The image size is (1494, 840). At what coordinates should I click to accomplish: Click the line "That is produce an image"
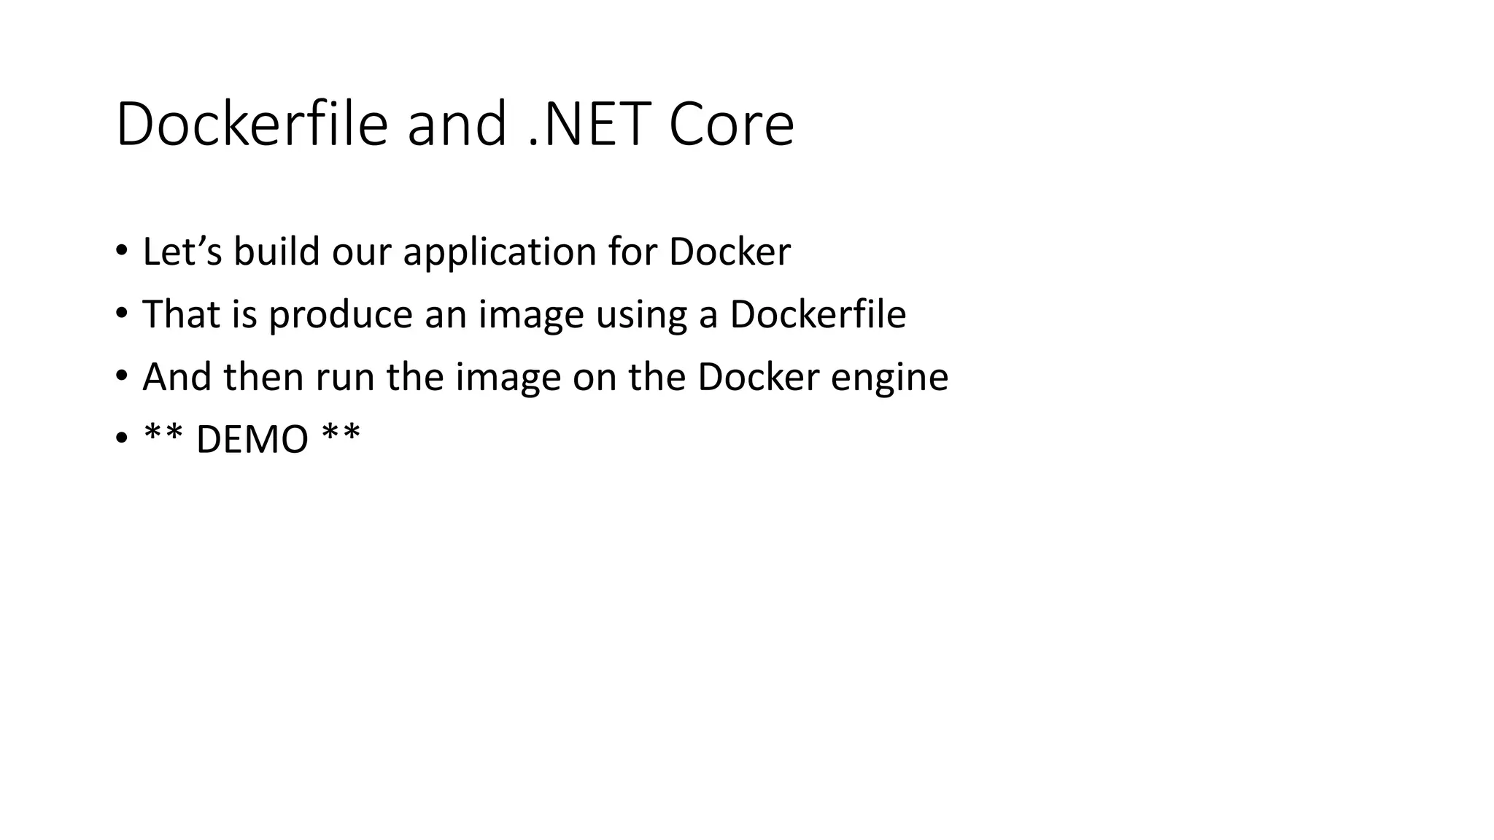pyautogui.click(x=524, y=314)
